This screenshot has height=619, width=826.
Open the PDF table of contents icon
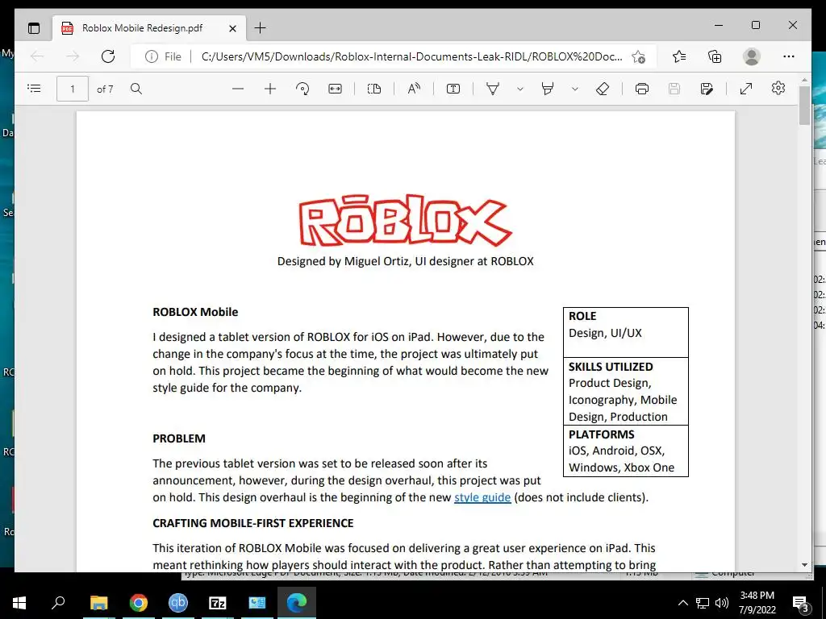[x=34, y=89]
